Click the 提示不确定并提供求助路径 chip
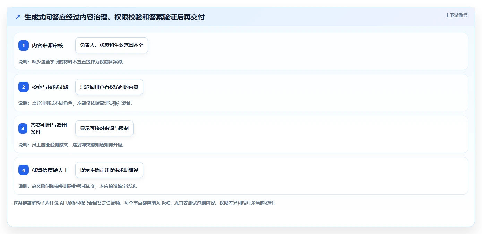Image resolution: width=482 pixels, height=234 pixels. pos(109,170)
